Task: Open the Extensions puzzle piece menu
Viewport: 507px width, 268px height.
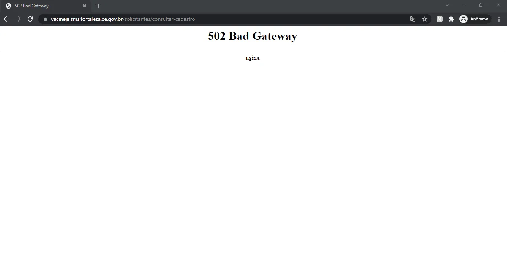Action: 451,19
